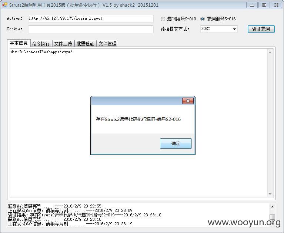Click scroll down arrow in info panel

tap(270, 194)
